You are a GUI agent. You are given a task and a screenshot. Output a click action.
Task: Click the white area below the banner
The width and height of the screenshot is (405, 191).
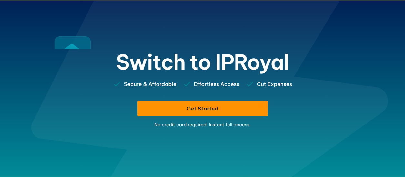[x=202, y=184]
